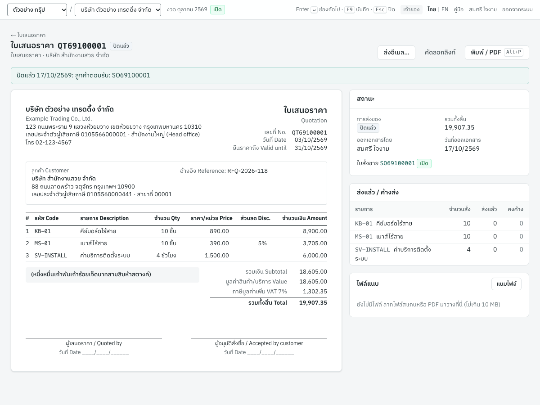Click the แนบไฟล์ button
The height and width of the screenshot is (405, 540).
[x=506, y=284]
